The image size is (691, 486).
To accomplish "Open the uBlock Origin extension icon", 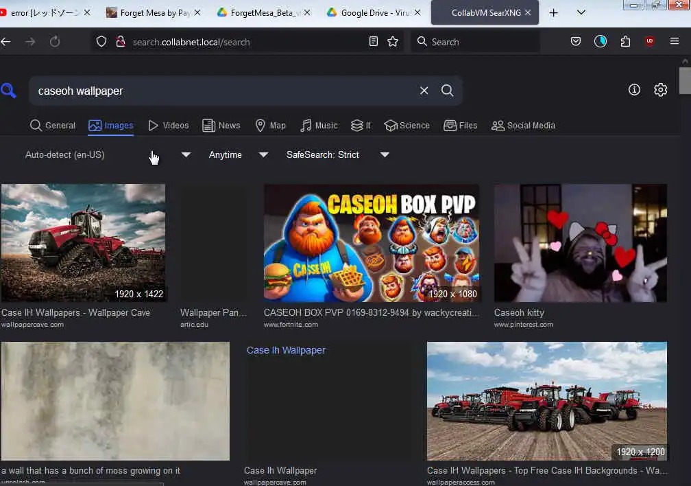I will click(x=650, y=41).
